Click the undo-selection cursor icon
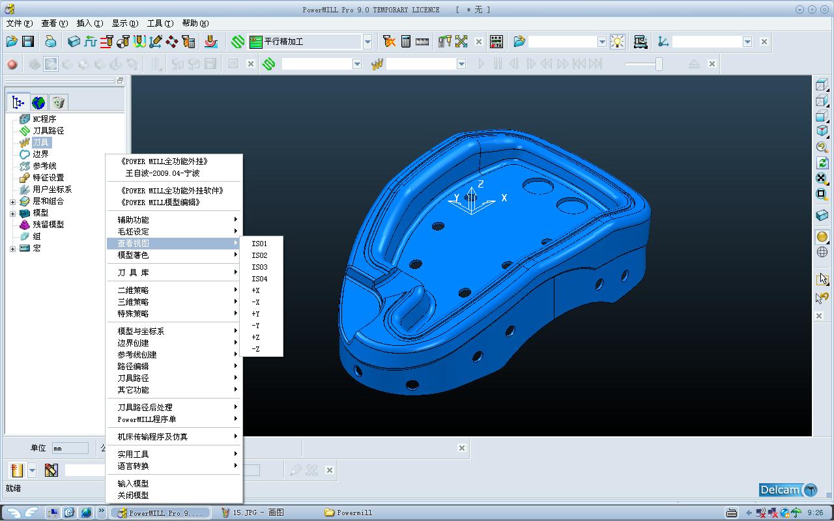 [x=822, y=298]
